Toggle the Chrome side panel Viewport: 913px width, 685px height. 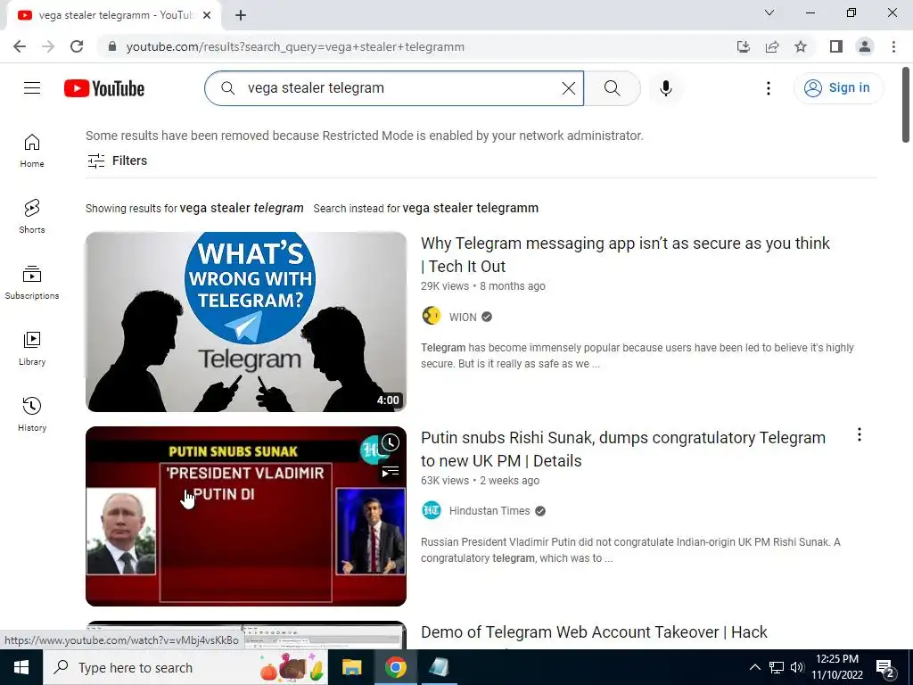pyautogui.click(x=836, y=46)
